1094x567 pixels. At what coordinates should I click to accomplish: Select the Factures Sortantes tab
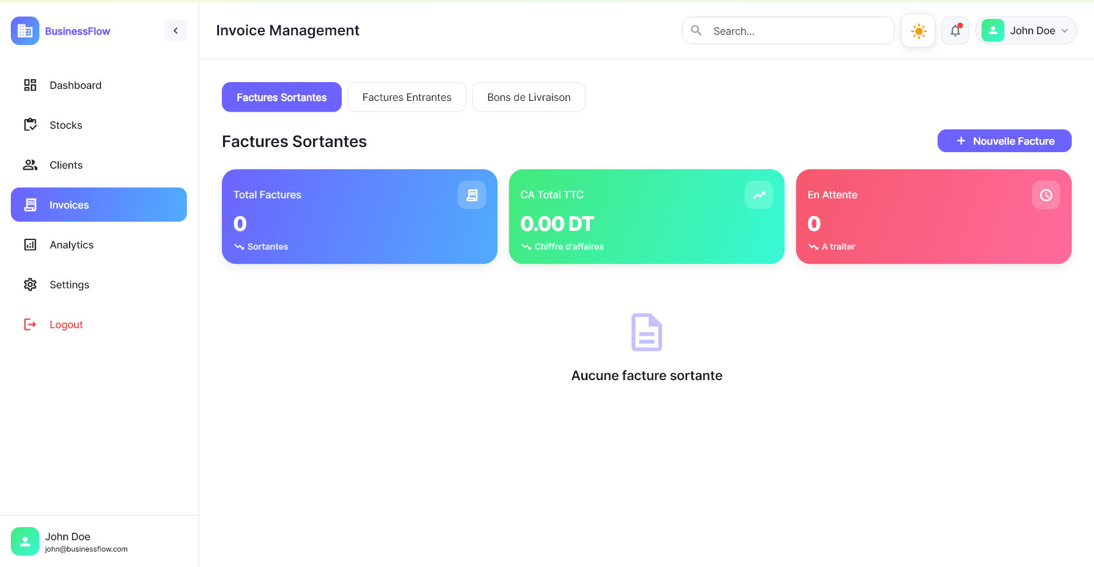[x=281, y=97]
